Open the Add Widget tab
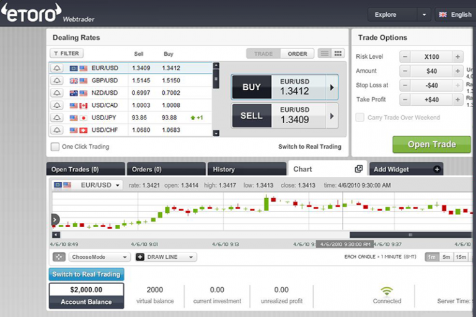The image size is (476, 317). (x=406, y=169)
